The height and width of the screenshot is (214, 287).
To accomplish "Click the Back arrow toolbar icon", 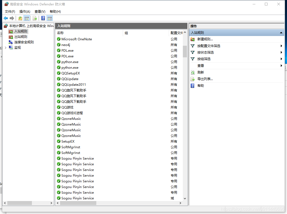I will [x=6, y=18].
